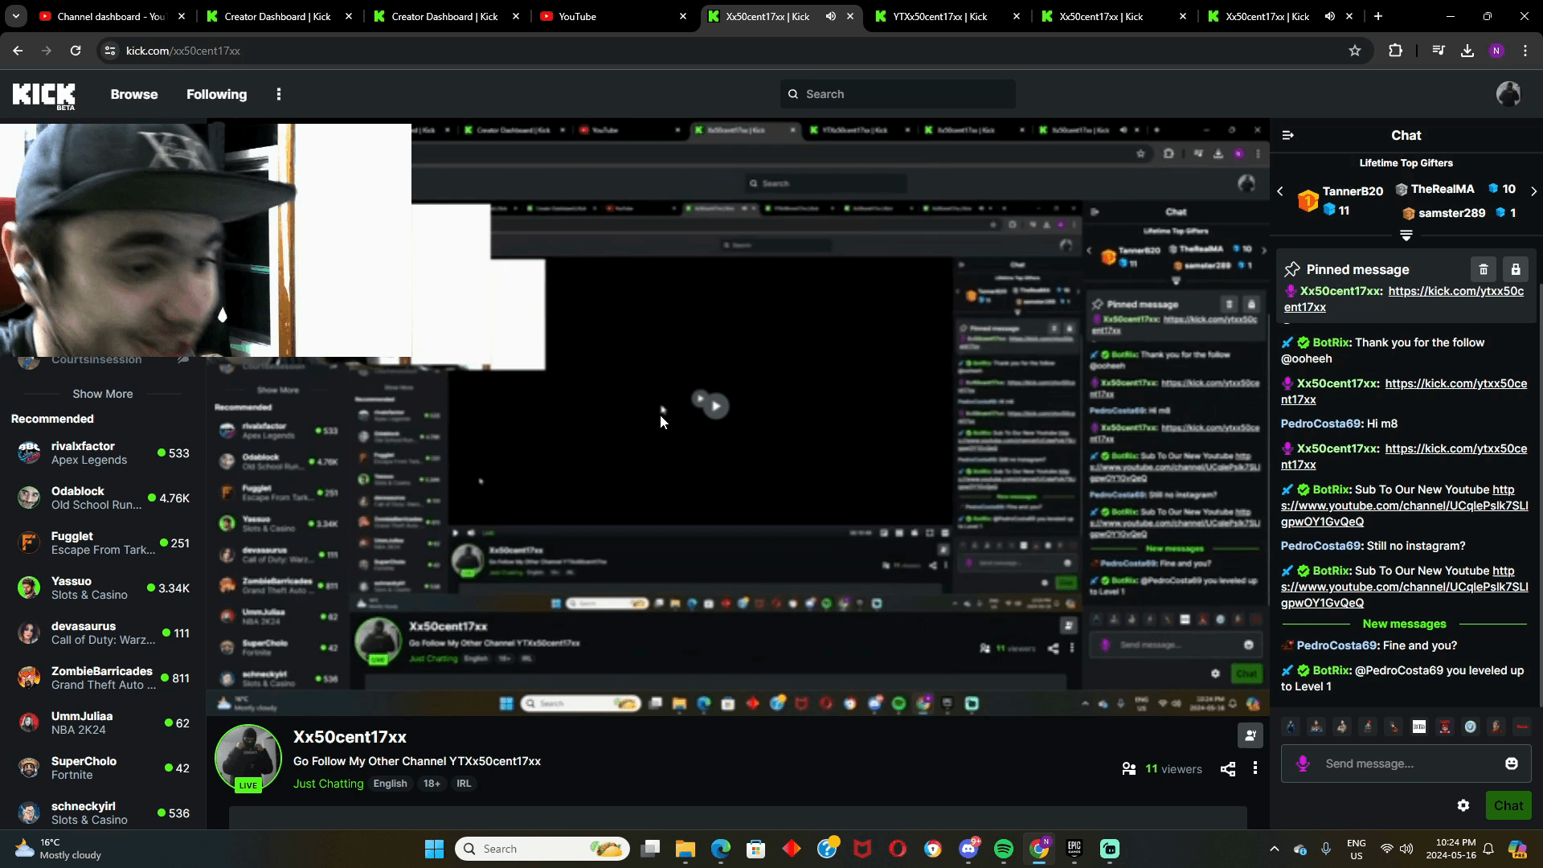Delete the pinned message with the trash icon
This screenshot has width=1543, height=868.
pyautogui.click(x=1484, y=269)
